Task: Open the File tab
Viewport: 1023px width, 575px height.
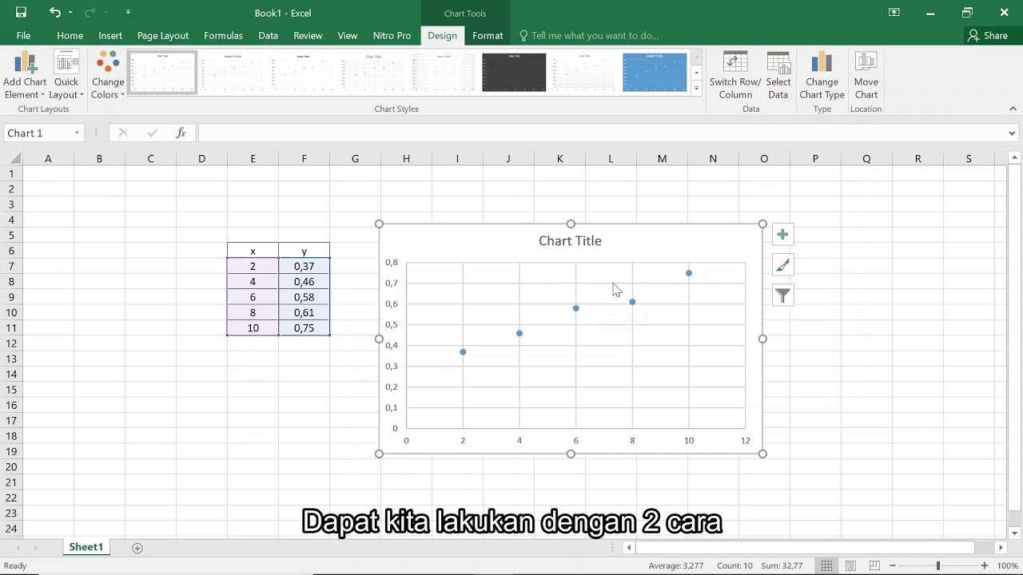Action: click(x=23, y=35)
